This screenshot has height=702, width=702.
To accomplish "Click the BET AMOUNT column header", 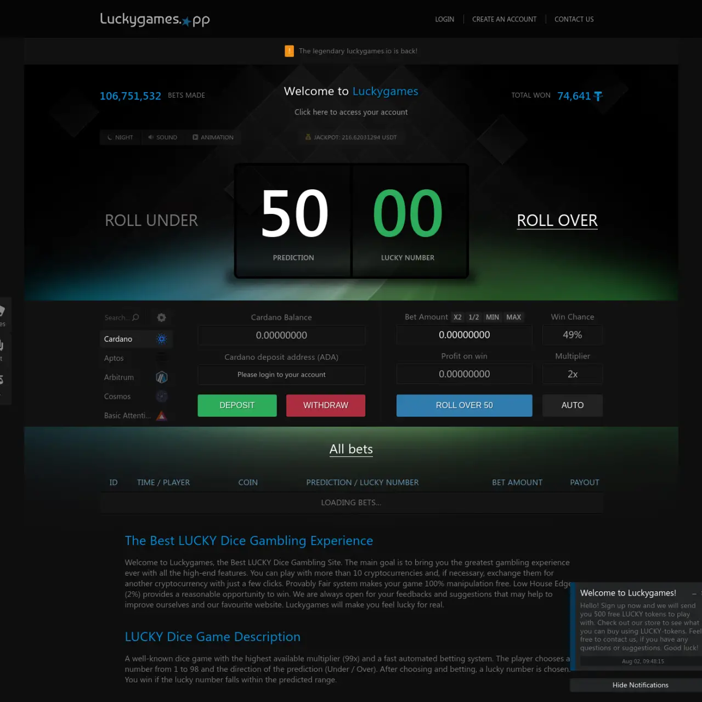I will [x=517, y=483].
